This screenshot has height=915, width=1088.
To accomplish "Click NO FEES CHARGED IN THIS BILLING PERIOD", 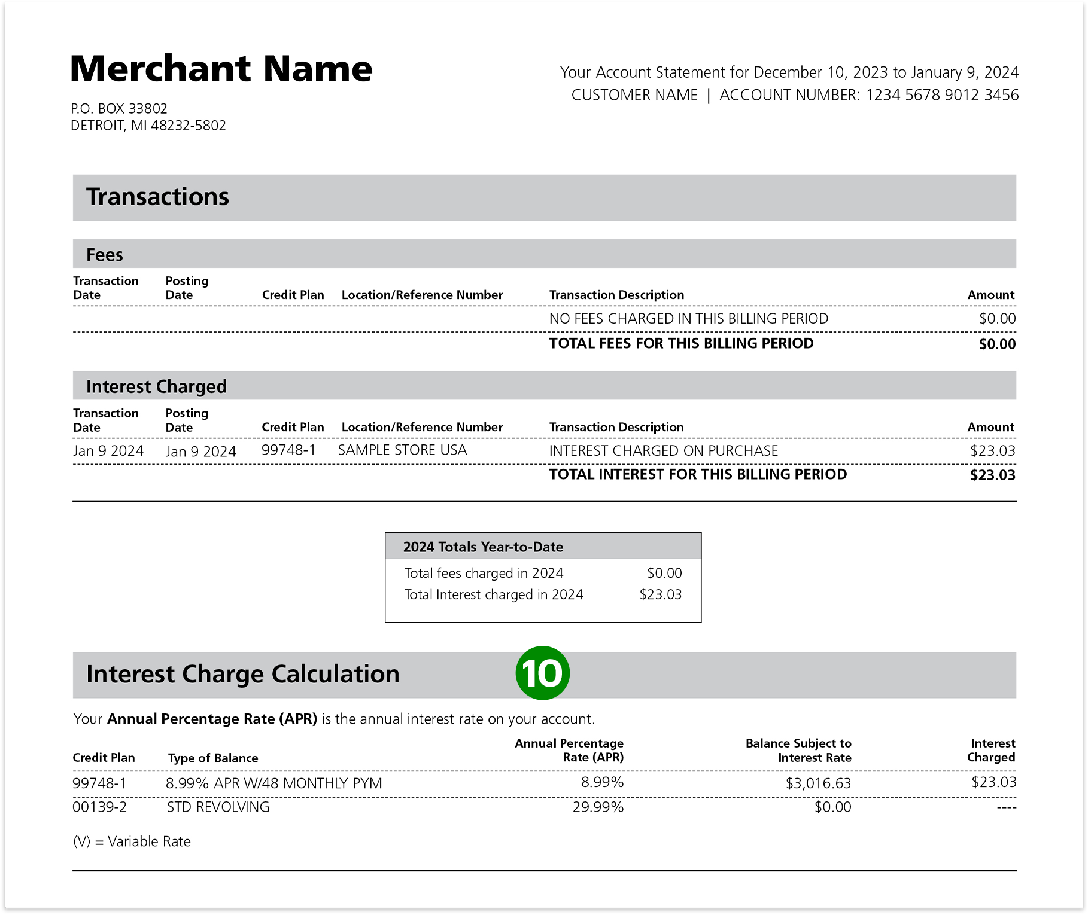I will click(x=689, y=319).
